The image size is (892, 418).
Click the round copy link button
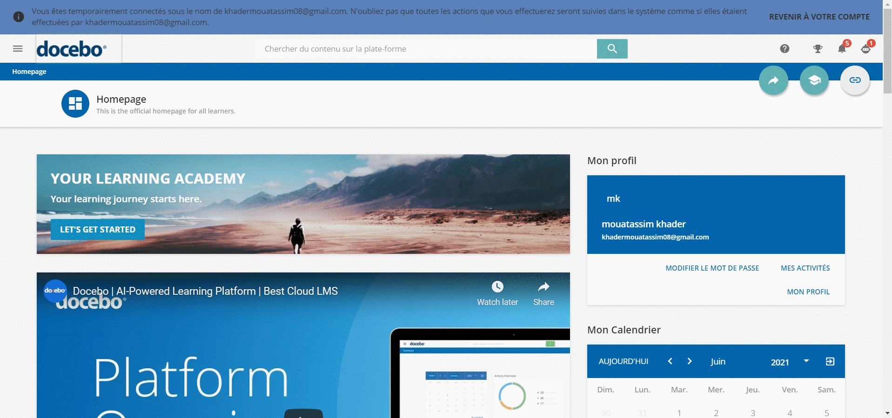855,80
